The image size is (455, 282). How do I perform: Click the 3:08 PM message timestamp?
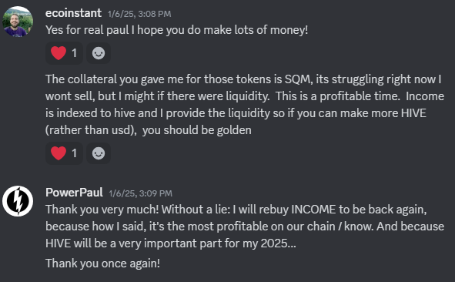(x=139, y=14)
